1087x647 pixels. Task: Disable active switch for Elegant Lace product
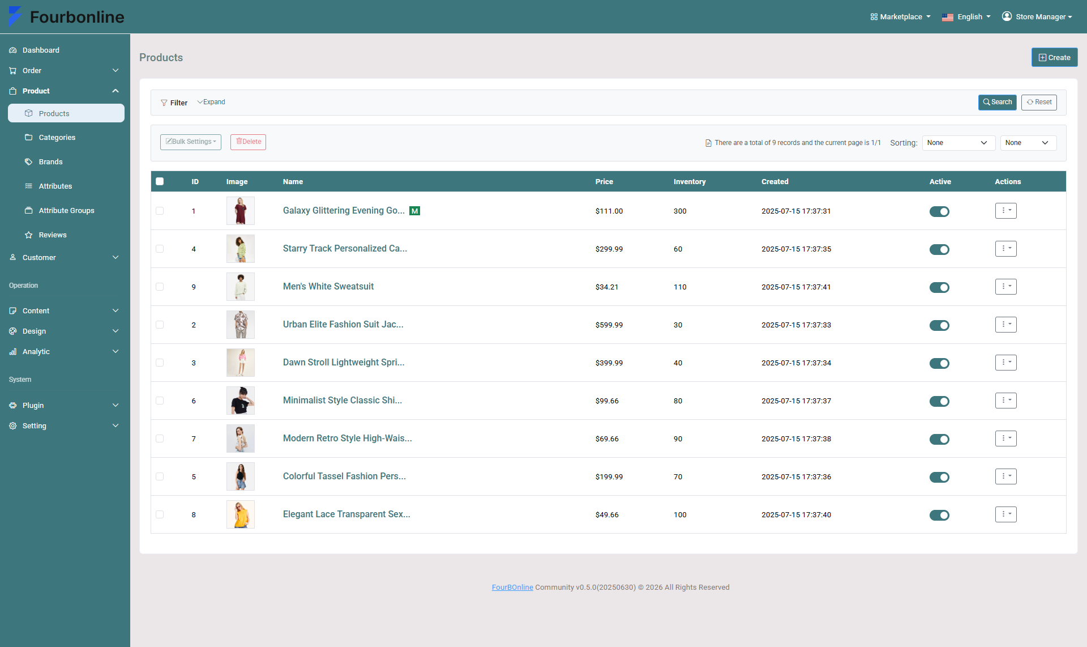pos(939,515)
